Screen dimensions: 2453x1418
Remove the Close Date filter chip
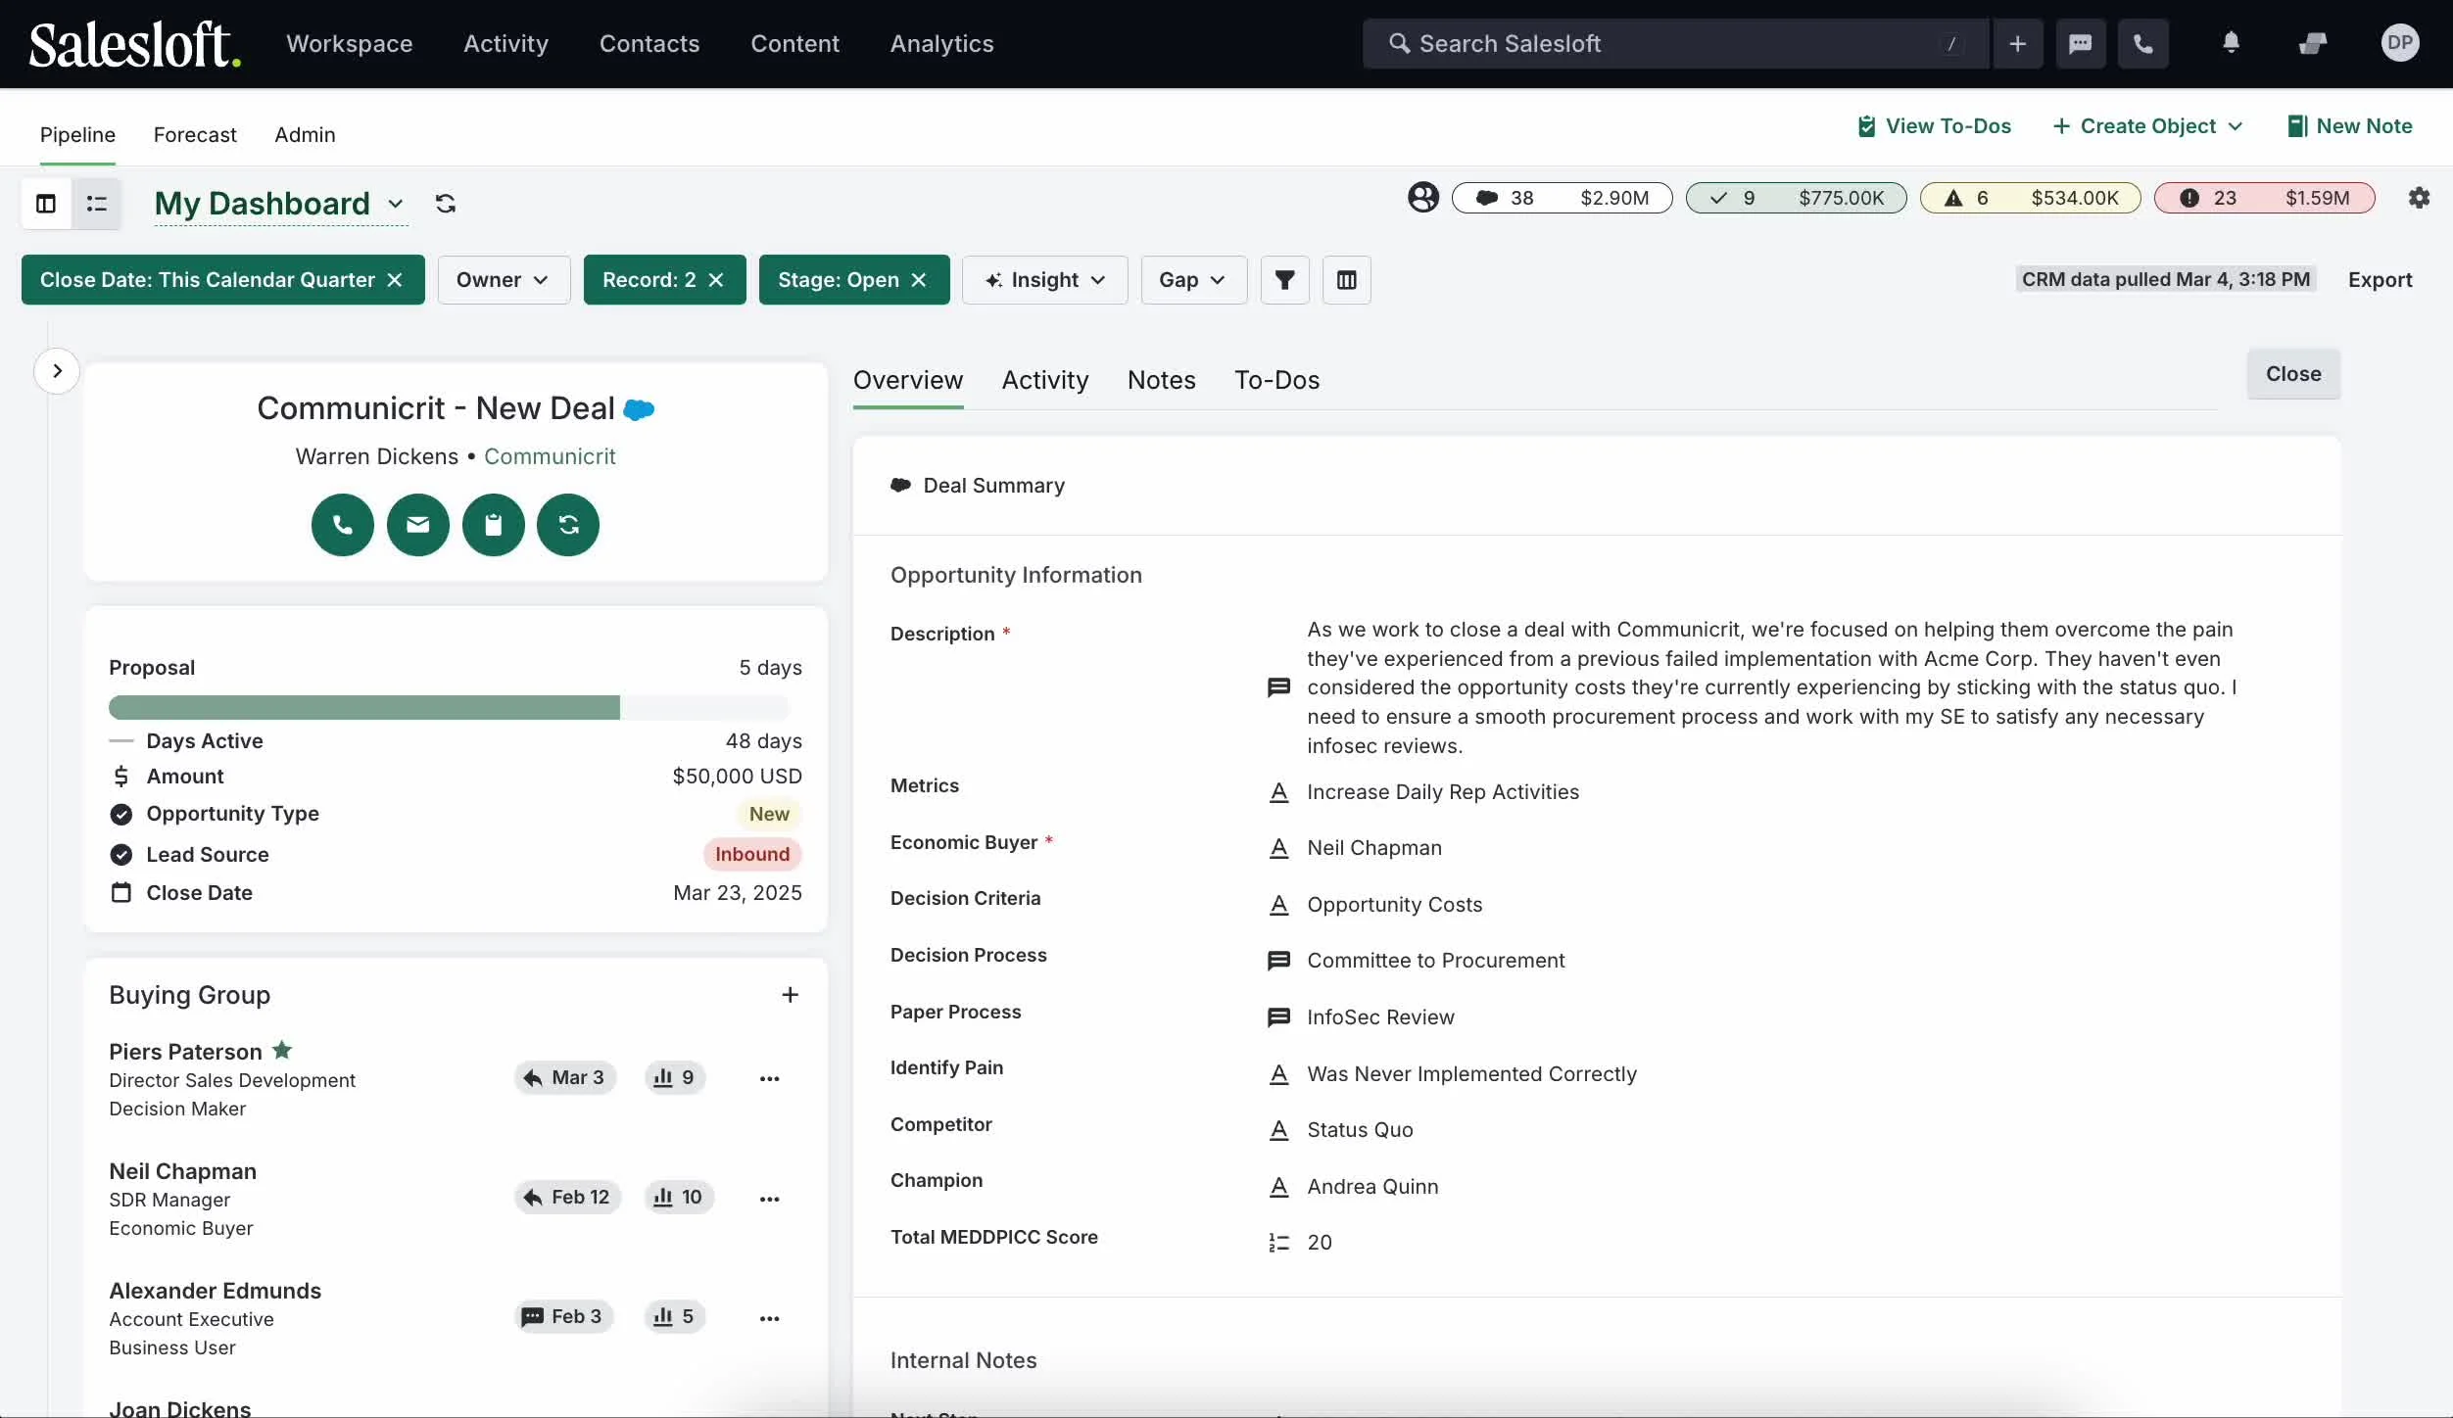pyautogui.click(x=395, y=280)
